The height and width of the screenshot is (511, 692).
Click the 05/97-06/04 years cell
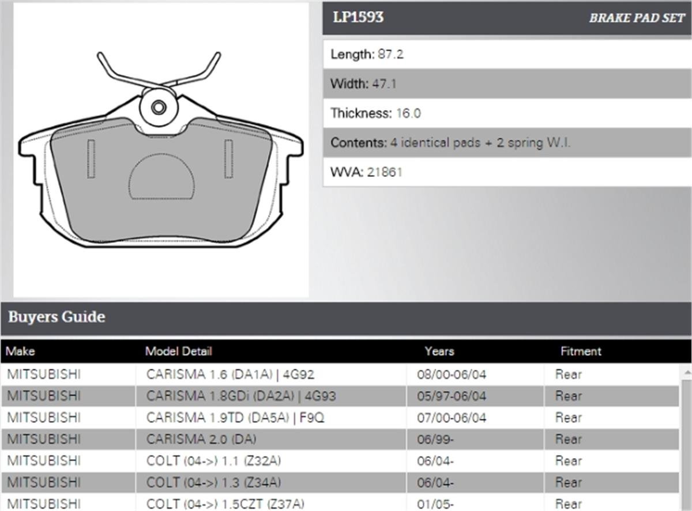[475, 396]
